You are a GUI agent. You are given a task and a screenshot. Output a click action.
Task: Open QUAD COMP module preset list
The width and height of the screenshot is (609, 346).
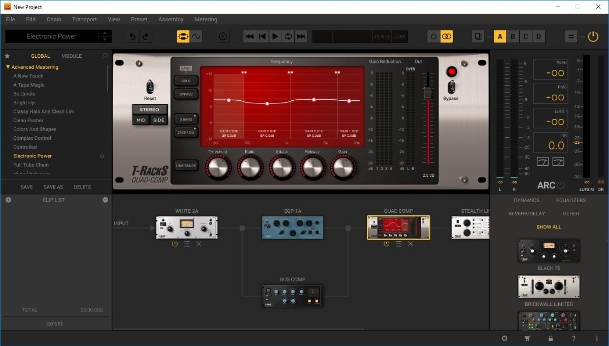click(x=398, y=244)
